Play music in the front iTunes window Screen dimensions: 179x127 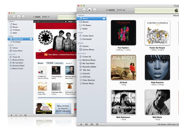click(x=89, y=10)
